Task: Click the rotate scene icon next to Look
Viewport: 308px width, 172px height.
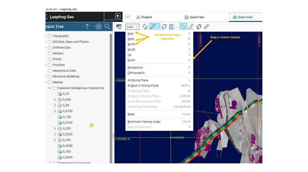Action: [x=145, y=27]
